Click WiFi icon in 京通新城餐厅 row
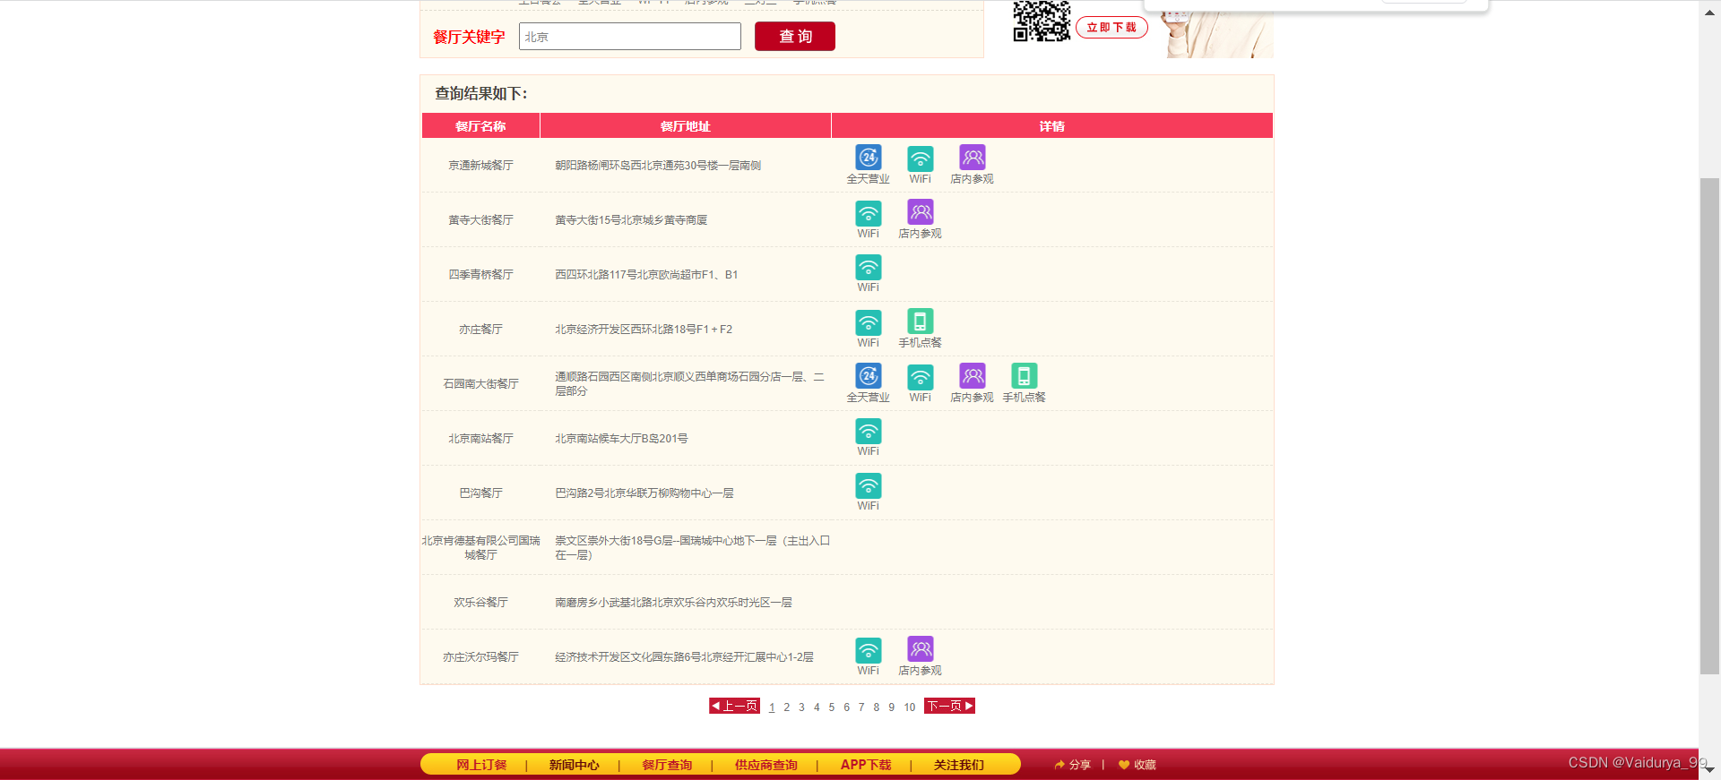This screenshot has height=780, width=1721. (x=920, y=159)
